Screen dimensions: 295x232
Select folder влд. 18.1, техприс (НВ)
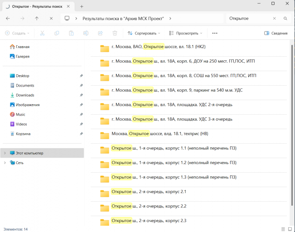189,135
